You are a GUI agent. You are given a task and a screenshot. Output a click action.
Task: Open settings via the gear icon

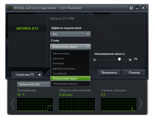tap(131, 8)
